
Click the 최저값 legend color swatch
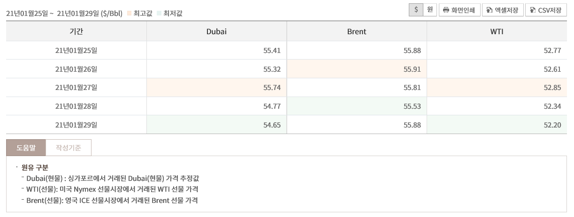tap(159, 14)
